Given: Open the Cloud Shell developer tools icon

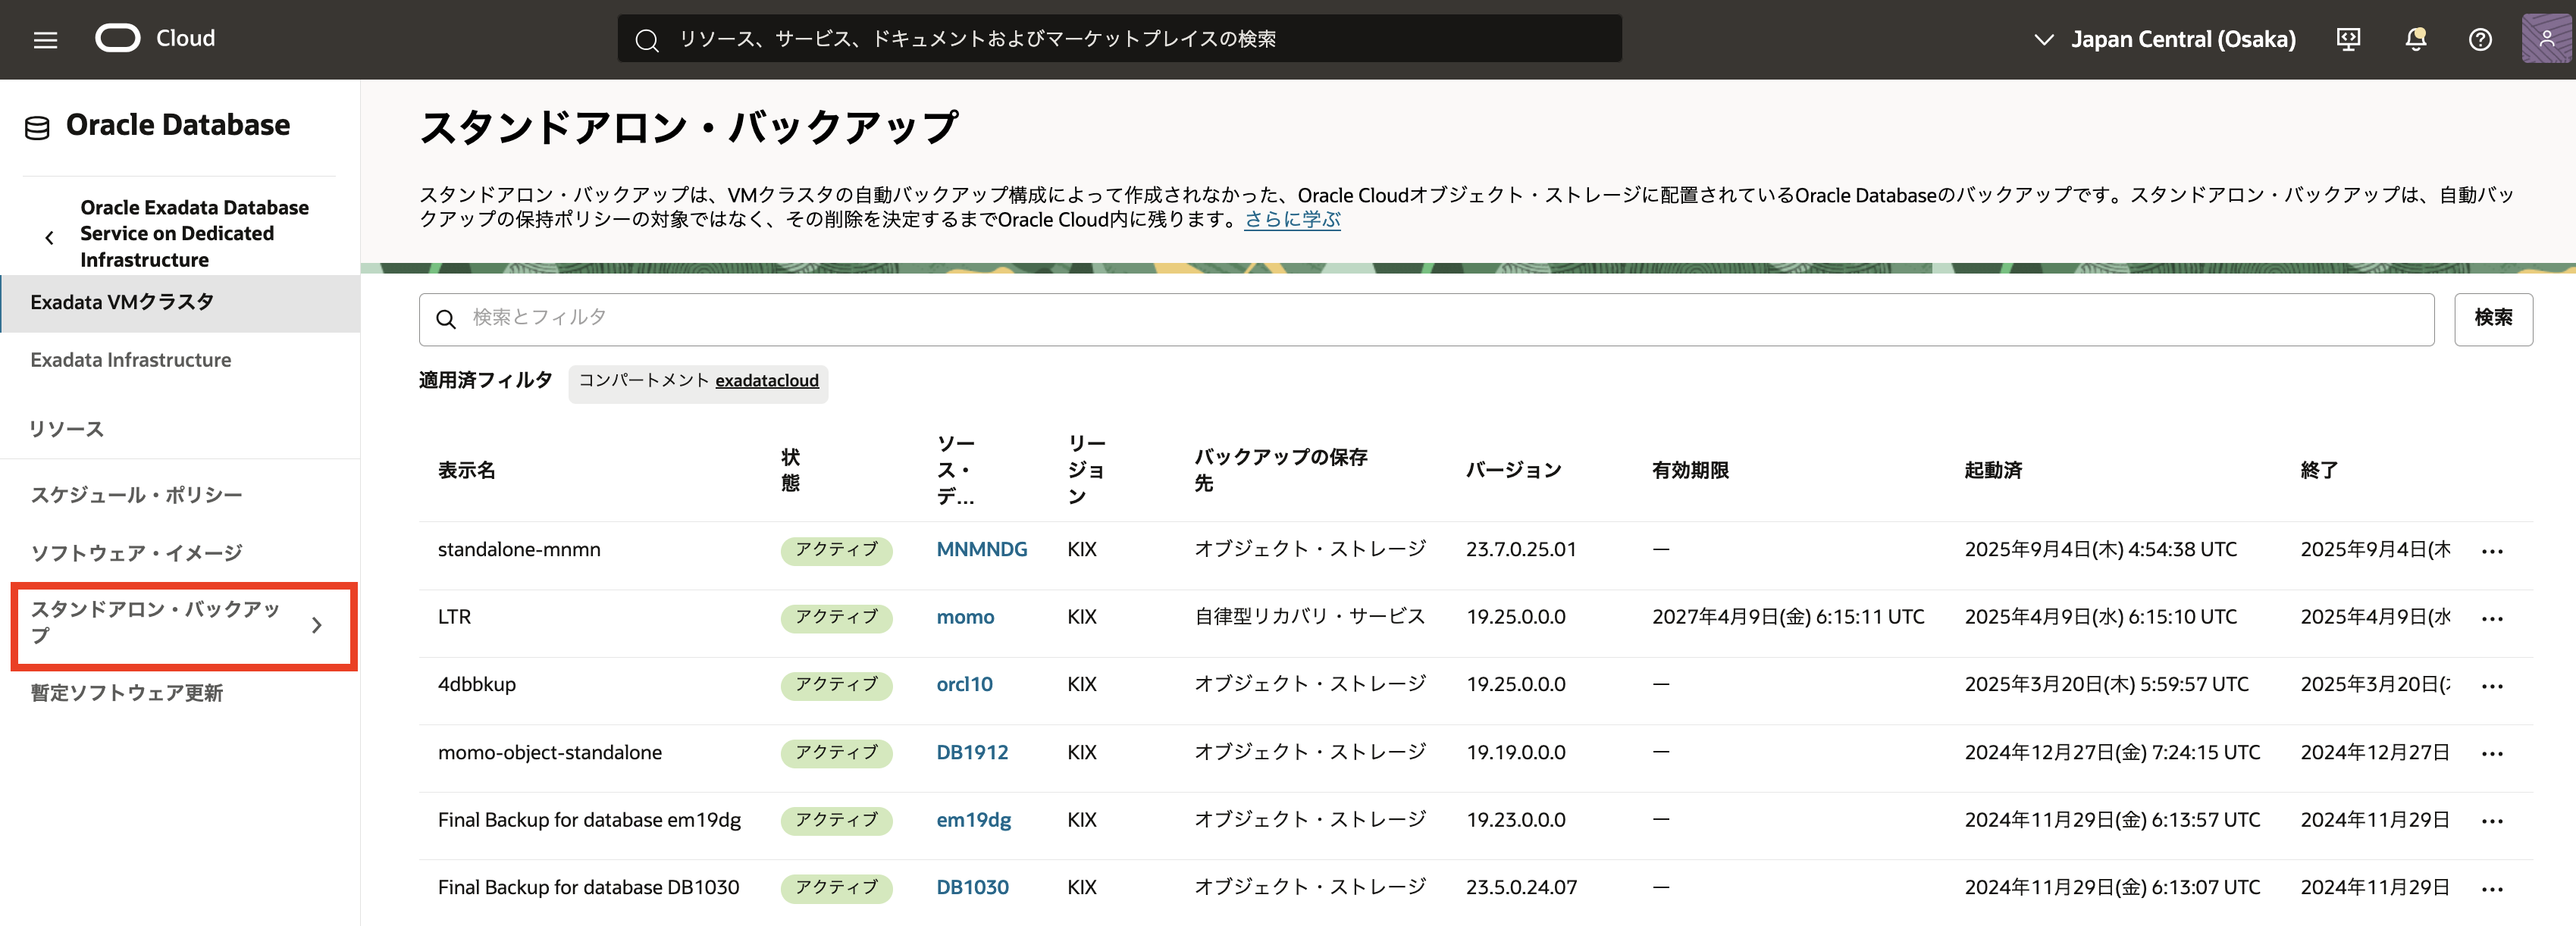Looking at the screenshot, I should pyautogui.click(x=2347, y=39).
